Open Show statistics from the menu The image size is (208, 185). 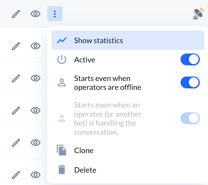point(128,40)
